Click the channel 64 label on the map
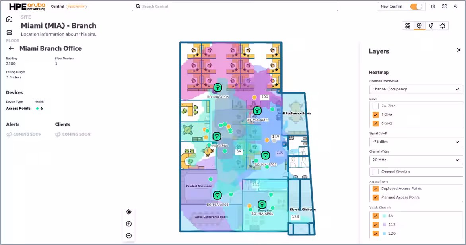Screen dimensions: 466x245 click(239, 151)
